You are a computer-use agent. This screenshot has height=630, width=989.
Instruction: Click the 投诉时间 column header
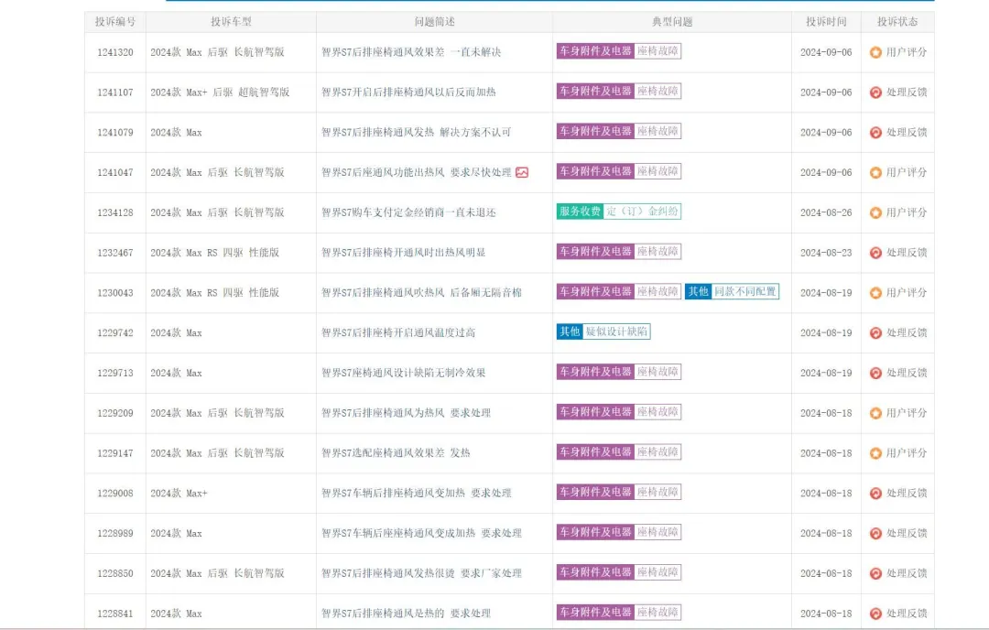tap(826, 21)
